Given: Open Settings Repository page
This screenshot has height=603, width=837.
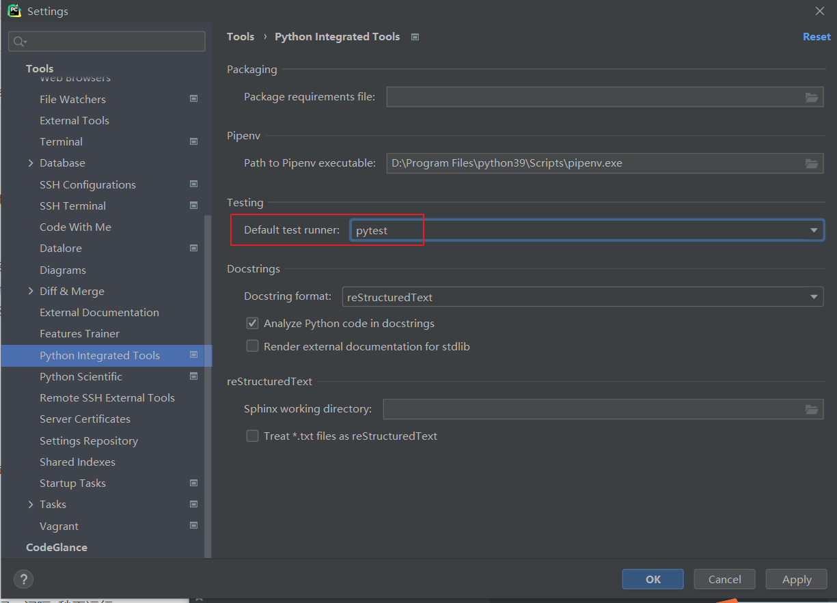Looking at the screenshot, I should [x=89, y=440].
